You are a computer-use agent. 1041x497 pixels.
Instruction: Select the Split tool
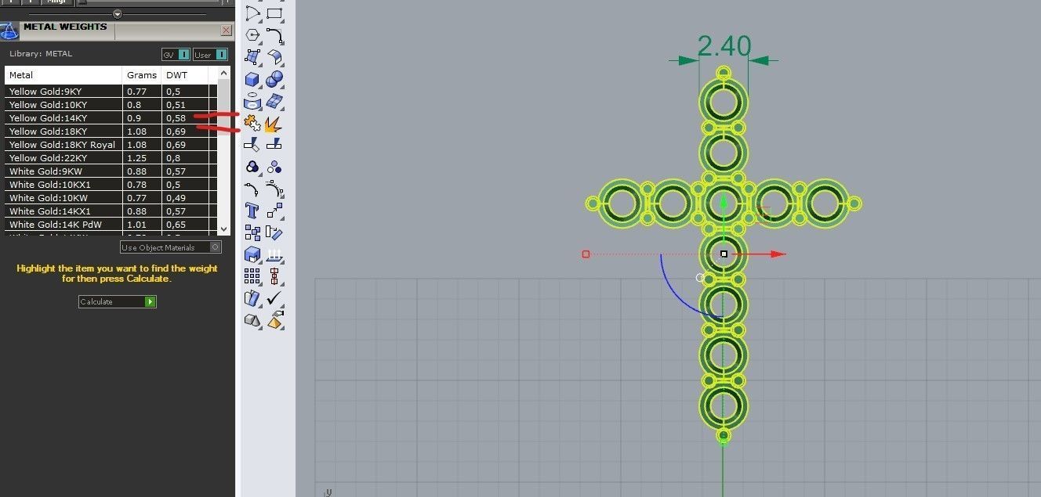tap(274, 145)
